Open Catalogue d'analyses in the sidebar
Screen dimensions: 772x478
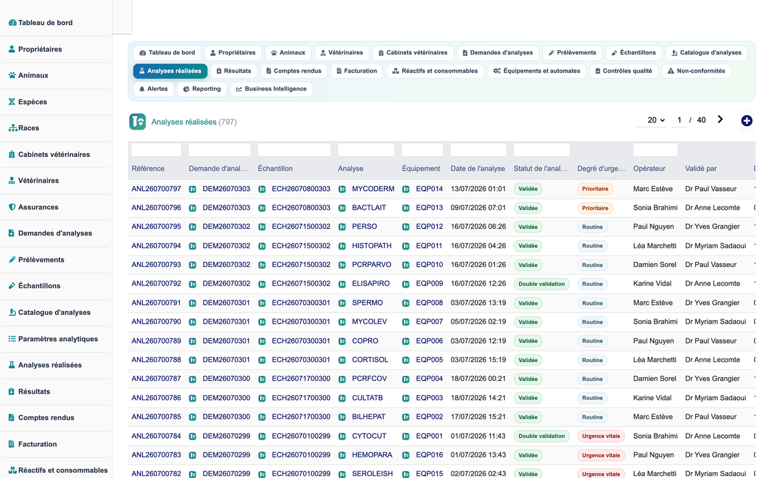click(55, 312)
